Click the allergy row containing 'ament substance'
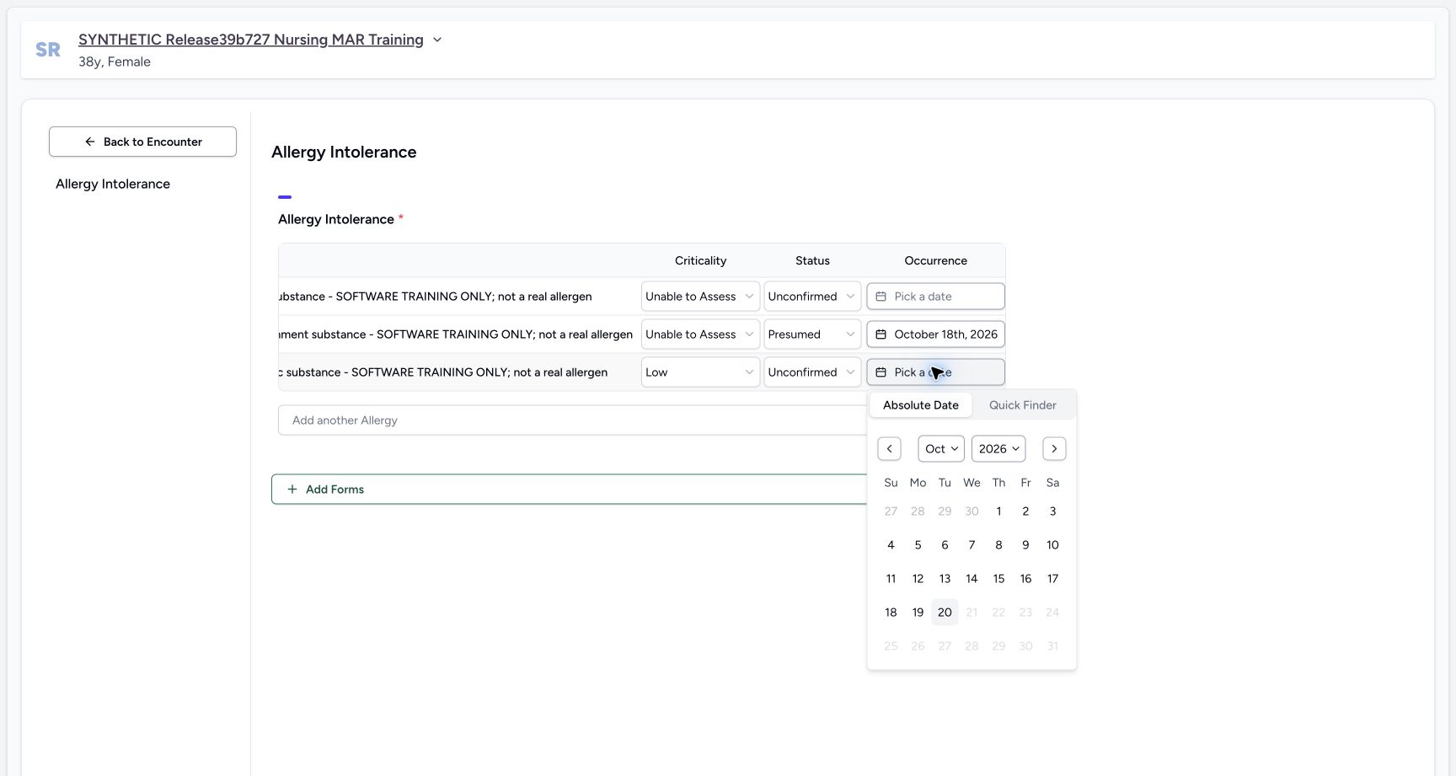This screenshot has height=776, width=1456. click(642, 334)
